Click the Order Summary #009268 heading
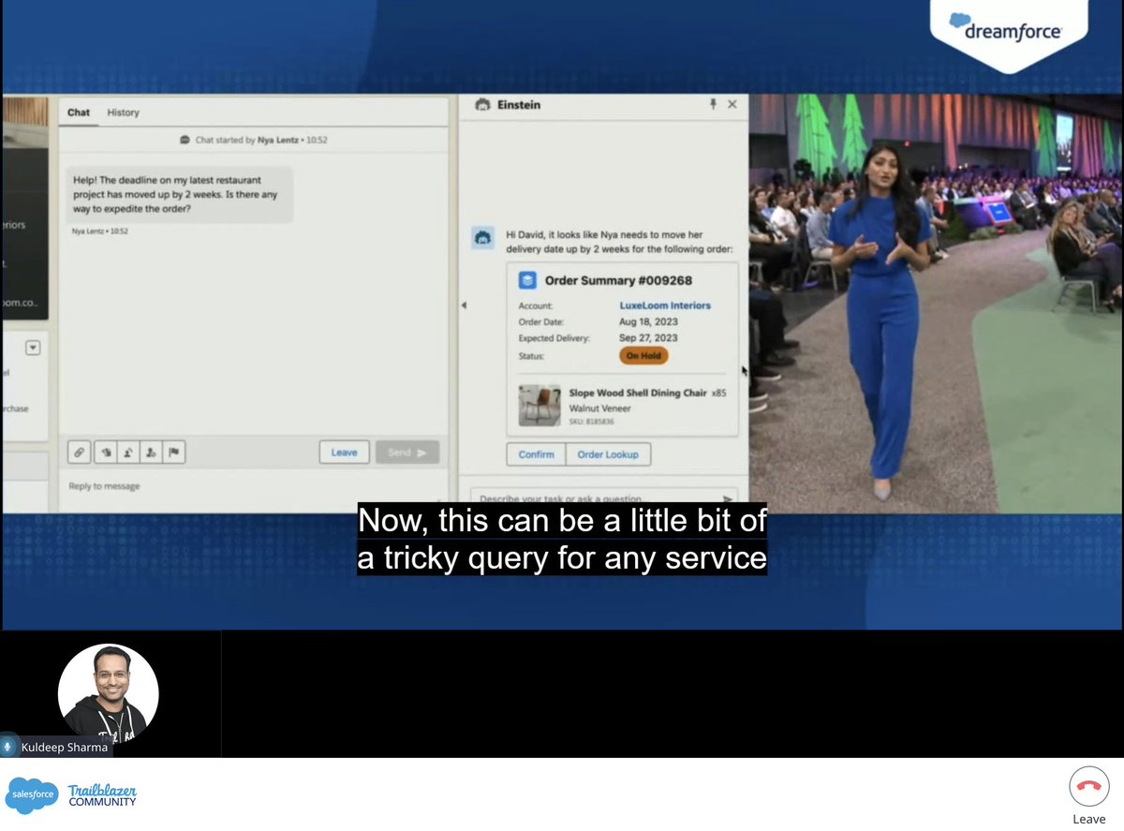 coord(619,280)
